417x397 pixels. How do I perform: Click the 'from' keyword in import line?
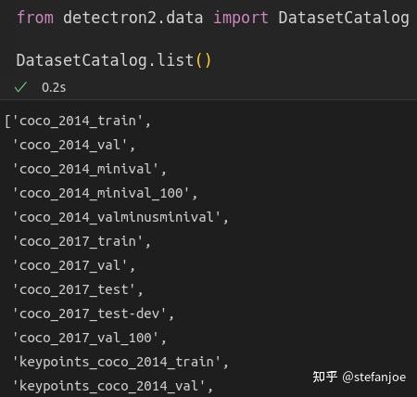[x=35, y=18]
